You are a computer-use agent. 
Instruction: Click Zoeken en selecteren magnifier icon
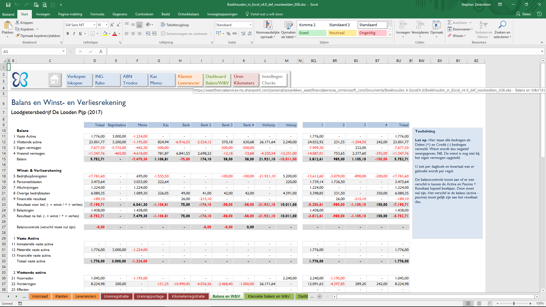[502, 25]
